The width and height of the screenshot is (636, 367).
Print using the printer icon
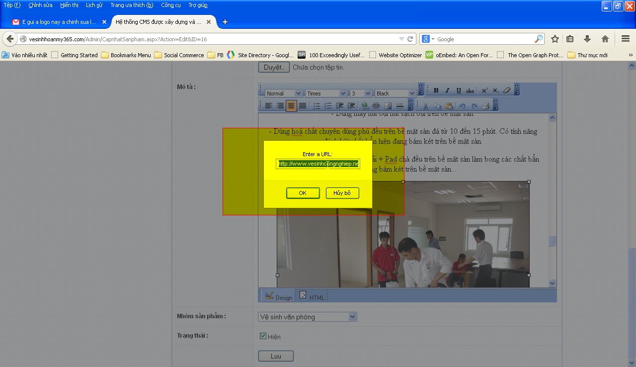click(486, 105)
